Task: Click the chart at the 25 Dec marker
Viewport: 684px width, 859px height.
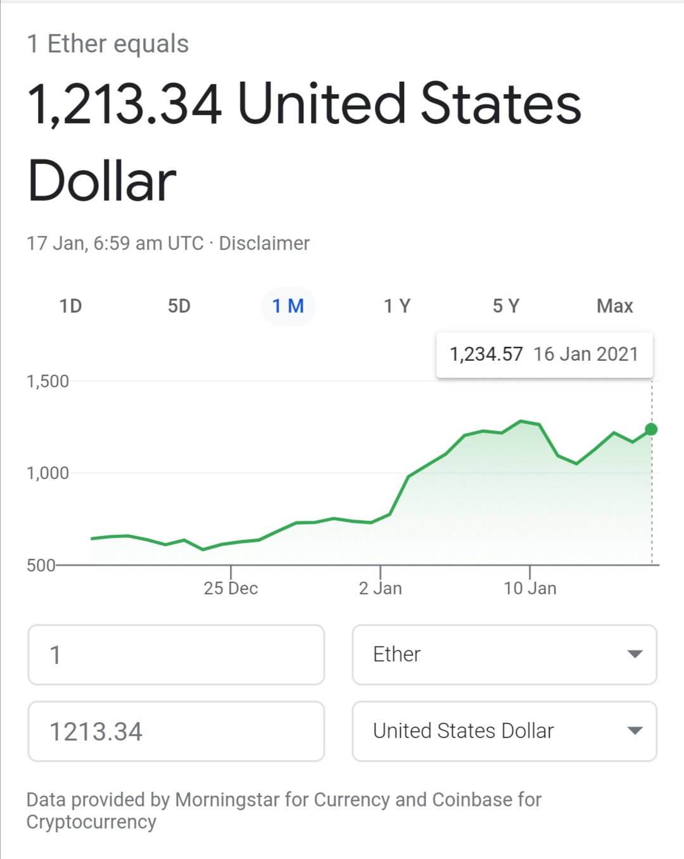Action: click(231, 588)
